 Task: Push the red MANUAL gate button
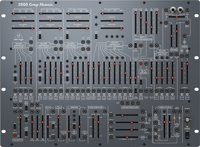pyautogui.click(x=141, y=64)
